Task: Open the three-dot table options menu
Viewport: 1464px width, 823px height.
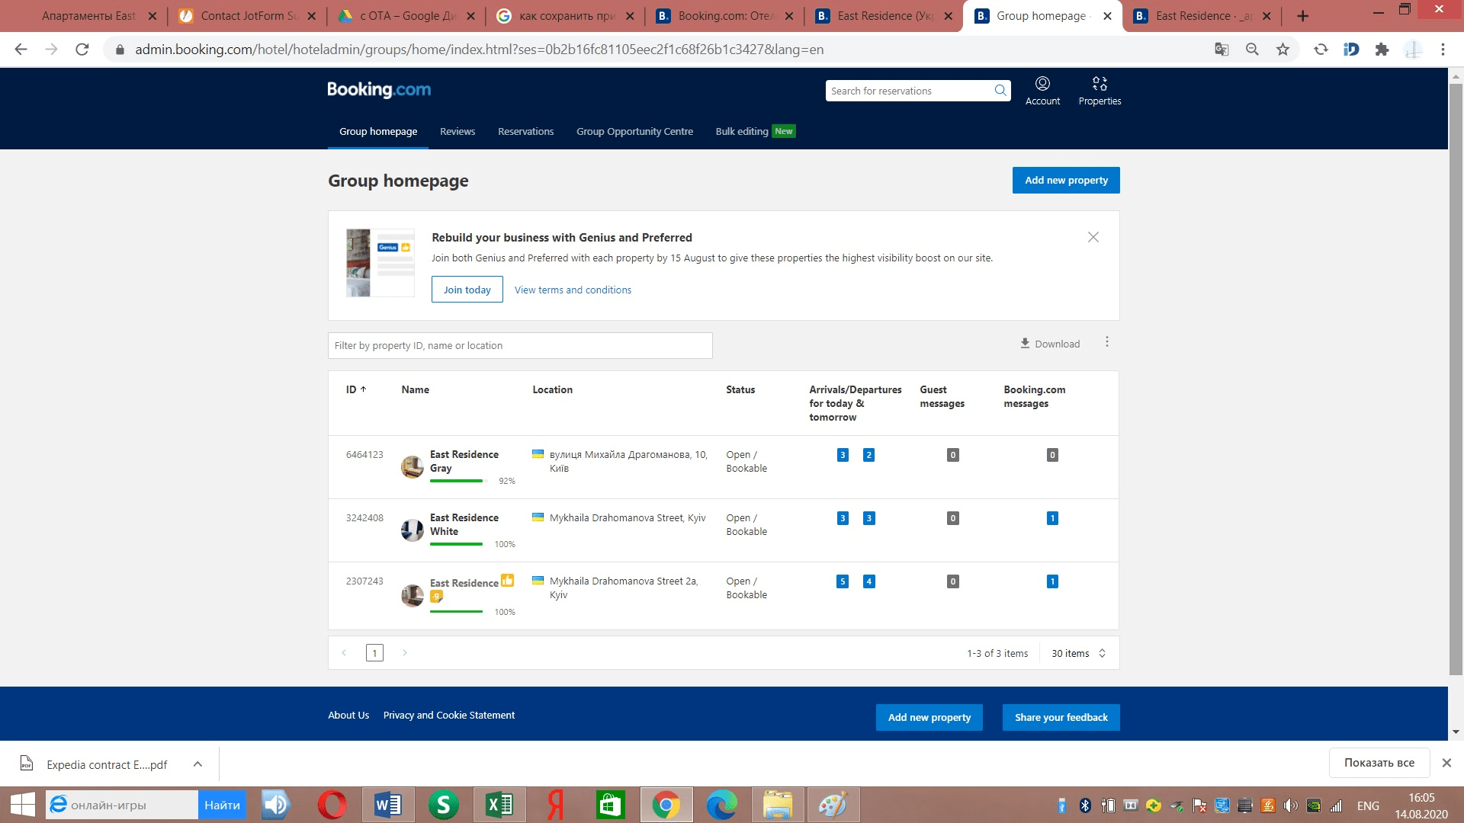Action: (1107, 342)
